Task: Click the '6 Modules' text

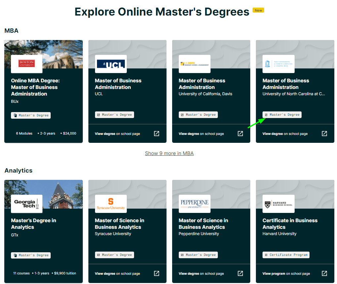Action: pos(24,133)
